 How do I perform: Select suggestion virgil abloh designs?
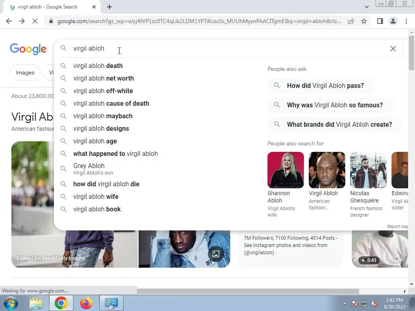(x=101, y=128)
